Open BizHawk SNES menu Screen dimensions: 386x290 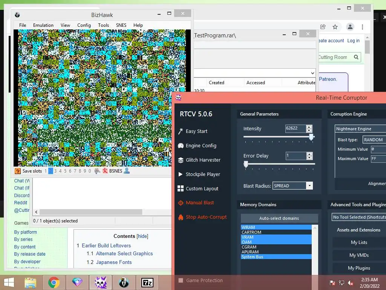[x=121, y=25]
